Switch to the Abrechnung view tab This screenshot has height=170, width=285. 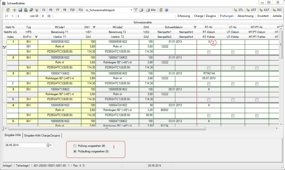pyautogui.click(x=246, y=16)
